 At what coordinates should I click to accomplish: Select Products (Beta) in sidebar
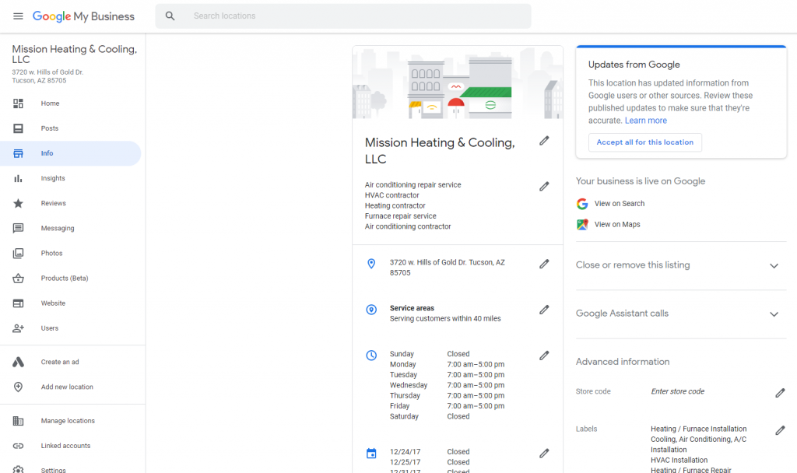(x=64, y=279)
